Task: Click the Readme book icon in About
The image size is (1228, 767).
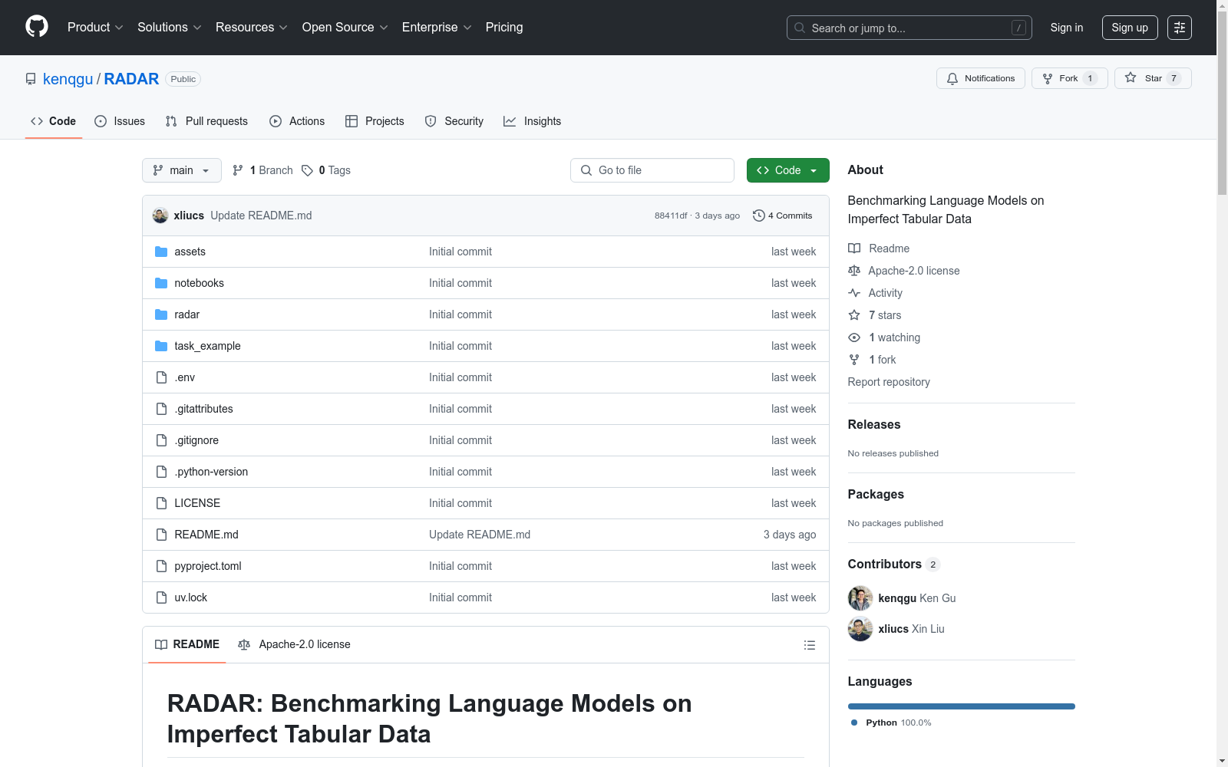Action: [x=854, y=249]
